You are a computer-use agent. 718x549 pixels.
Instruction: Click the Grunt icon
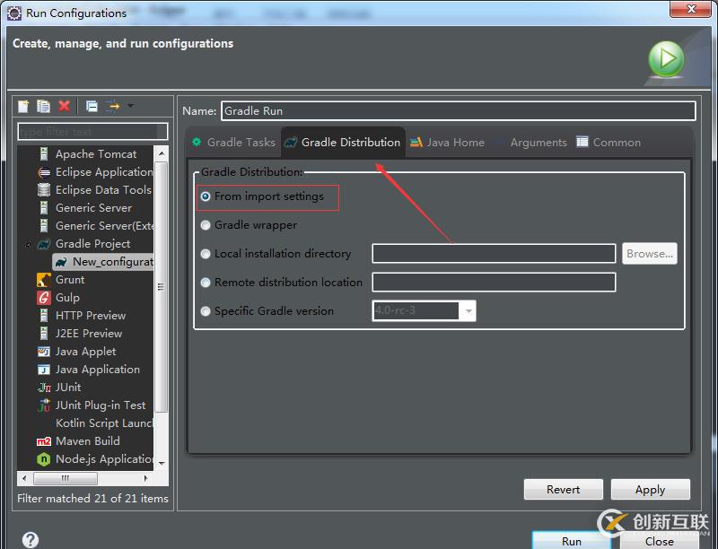click(x=43, y=280)
